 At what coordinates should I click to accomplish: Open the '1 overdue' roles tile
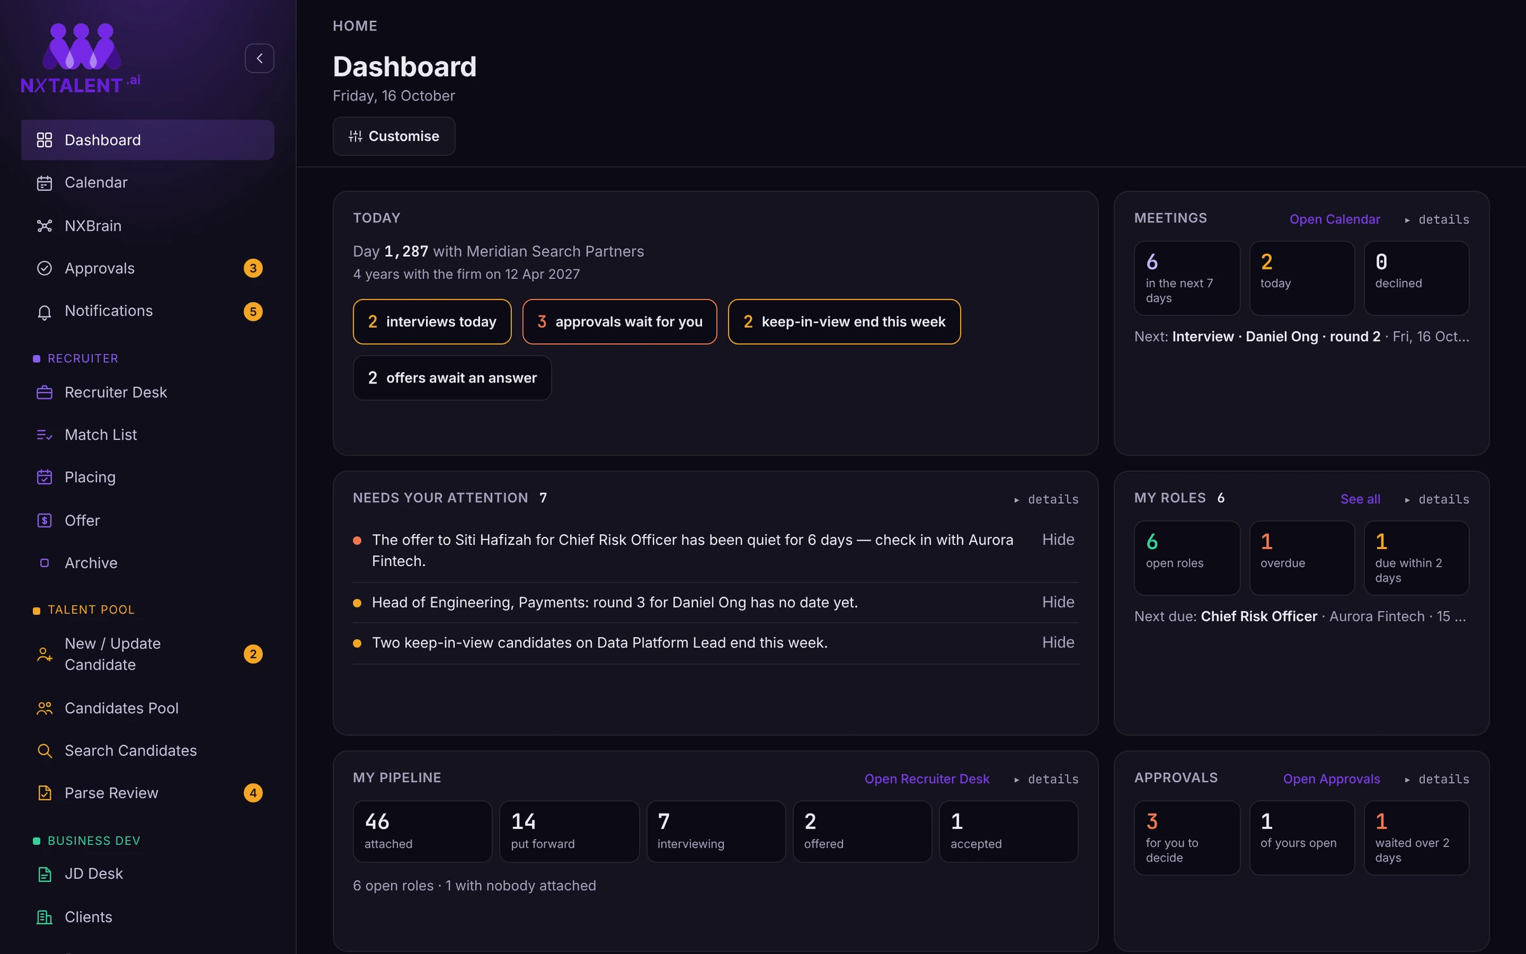click(x=1302, y=558)
